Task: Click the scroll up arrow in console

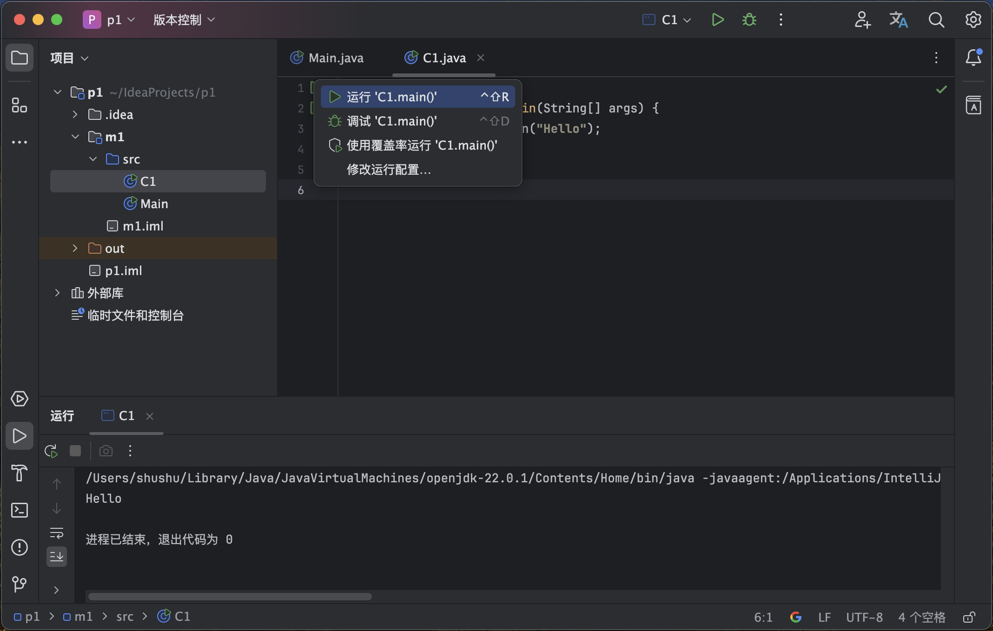Action: coord(57,484)
